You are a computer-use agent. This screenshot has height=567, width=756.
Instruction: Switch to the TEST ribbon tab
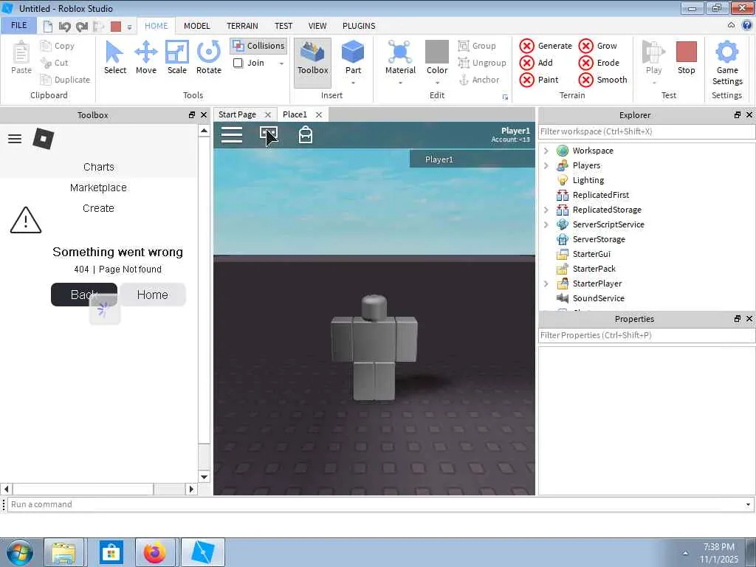click(283, 26)
